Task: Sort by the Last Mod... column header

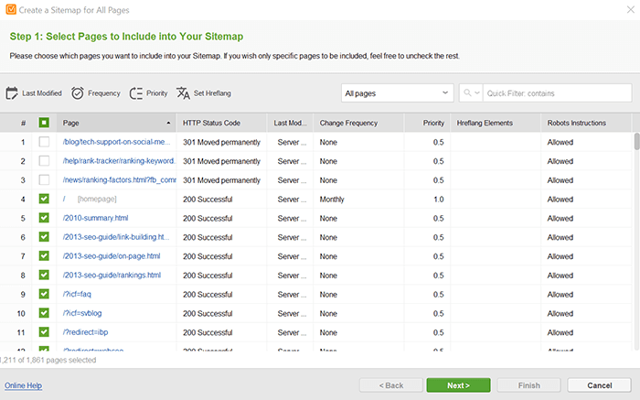Action: (290, 123)
